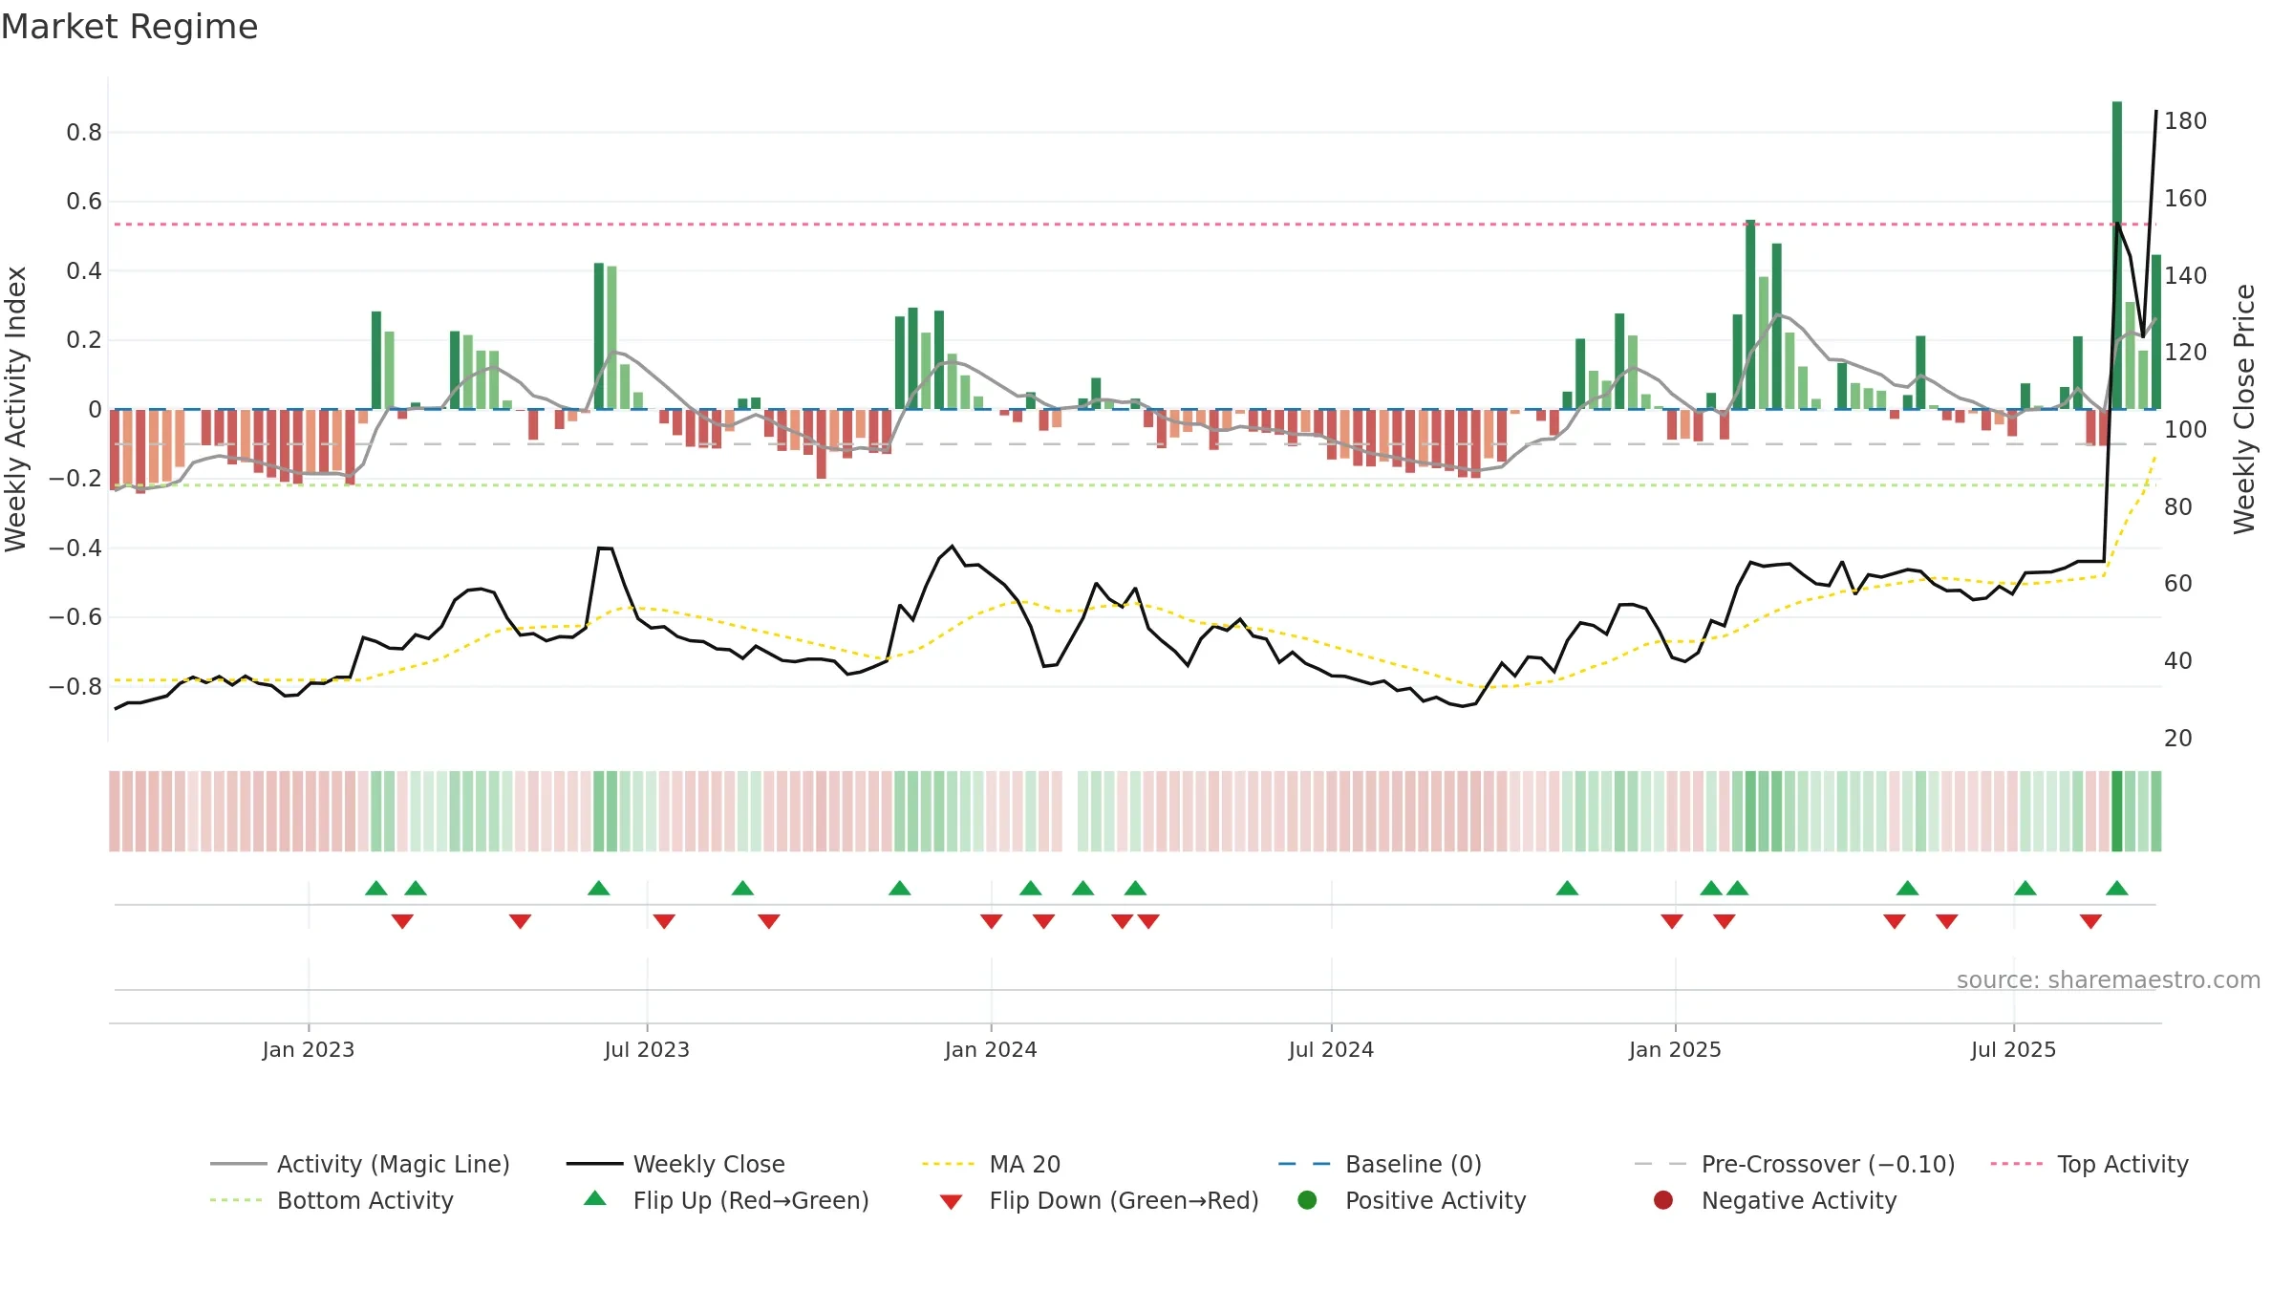The image size is (2293, 1290).
Task: Click the Jan 2025 axis label
Action: (x=1675, y=1049)
